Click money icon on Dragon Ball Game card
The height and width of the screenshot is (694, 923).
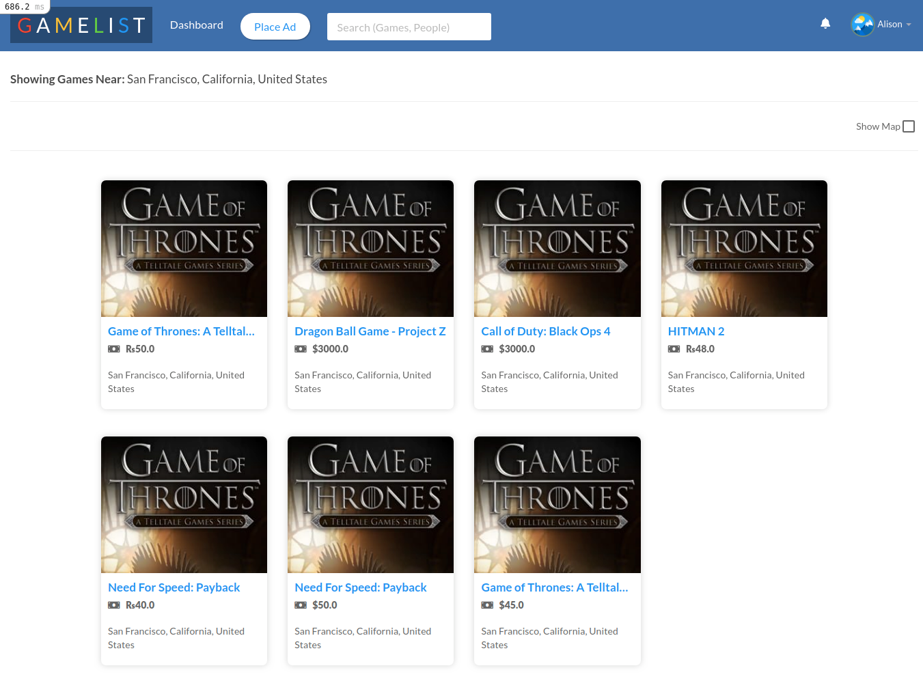(301, 349)
